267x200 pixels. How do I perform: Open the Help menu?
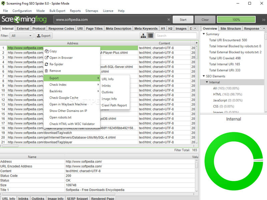point(121,11)
